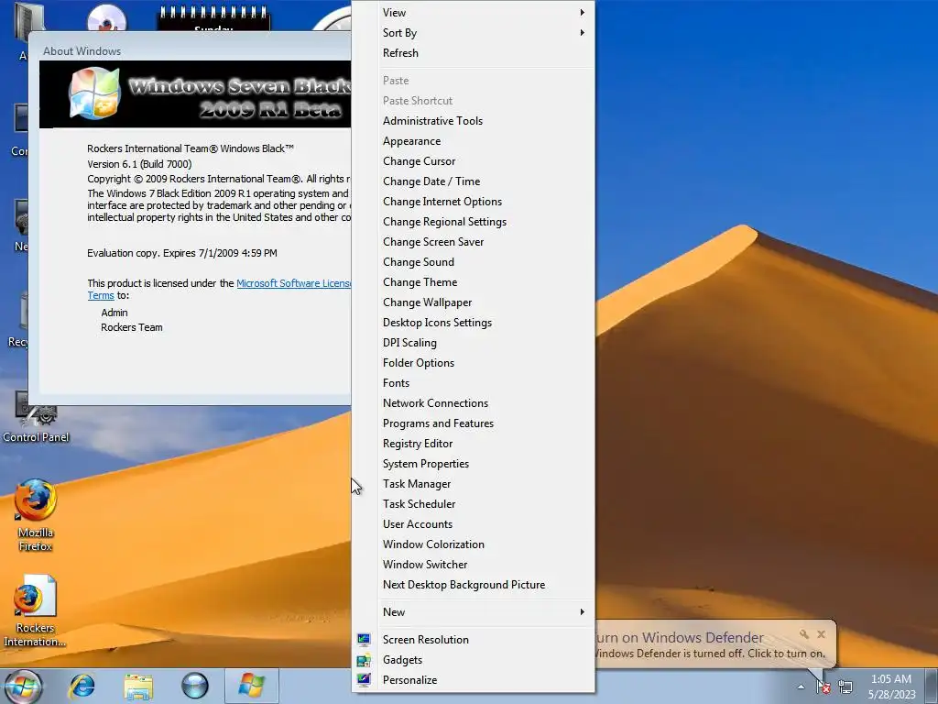Click the network tray icon
938x704 pixels.
coord(845,687)
